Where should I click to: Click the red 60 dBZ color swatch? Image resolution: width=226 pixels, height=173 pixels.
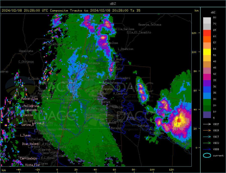(x=207, y=33)
